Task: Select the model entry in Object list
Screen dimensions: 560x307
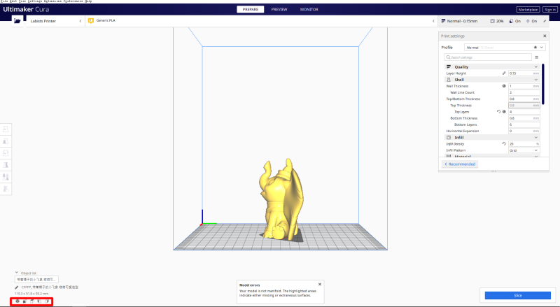Action: point(36,280)
